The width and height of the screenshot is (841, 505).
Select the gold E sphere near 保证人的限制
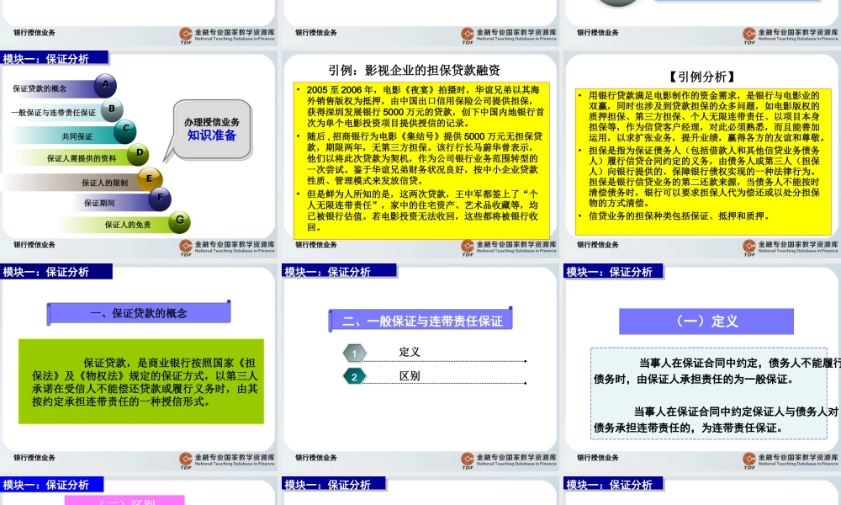(150, 178)
